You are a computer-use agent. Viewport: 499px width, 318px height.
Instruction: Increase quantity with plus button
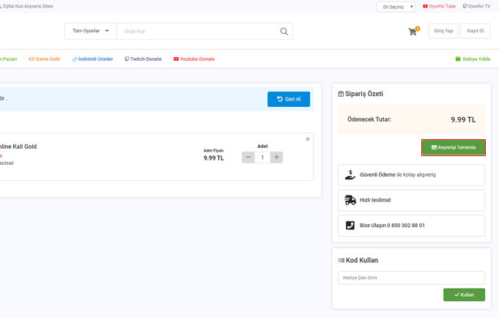pyautogui.click(x=276, y=158)
